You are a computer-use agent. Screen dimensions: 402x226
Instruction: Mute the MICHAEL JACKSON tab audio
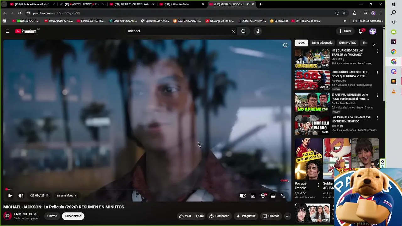[x=248, y=4]
